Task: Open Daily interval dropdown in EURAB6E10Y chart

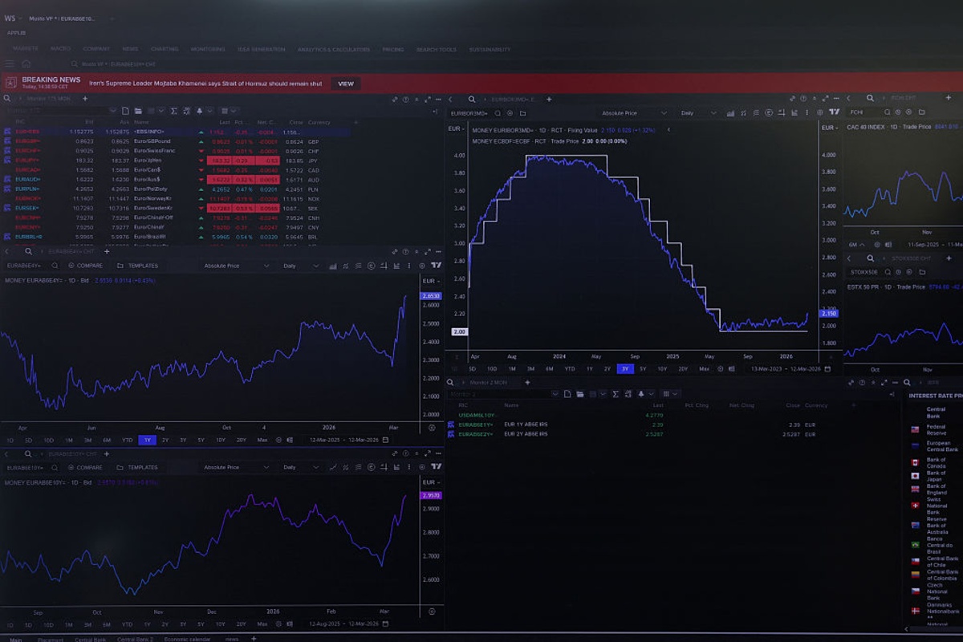Action: coord(300,467)
